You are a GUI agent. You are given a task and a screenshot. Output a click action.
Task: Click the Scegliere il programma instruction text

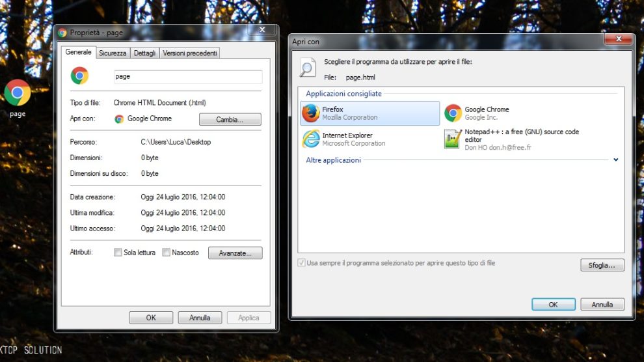[398, 62]
